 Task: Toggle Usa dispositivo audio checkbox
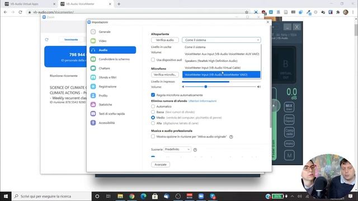click(x=153, y=60)
